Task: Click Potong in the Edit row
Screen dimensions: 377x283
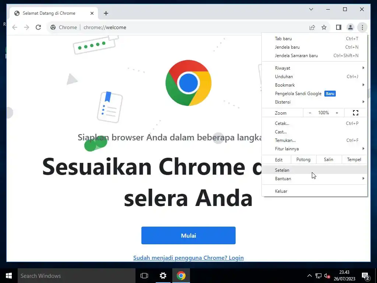Action: (303, 160)
